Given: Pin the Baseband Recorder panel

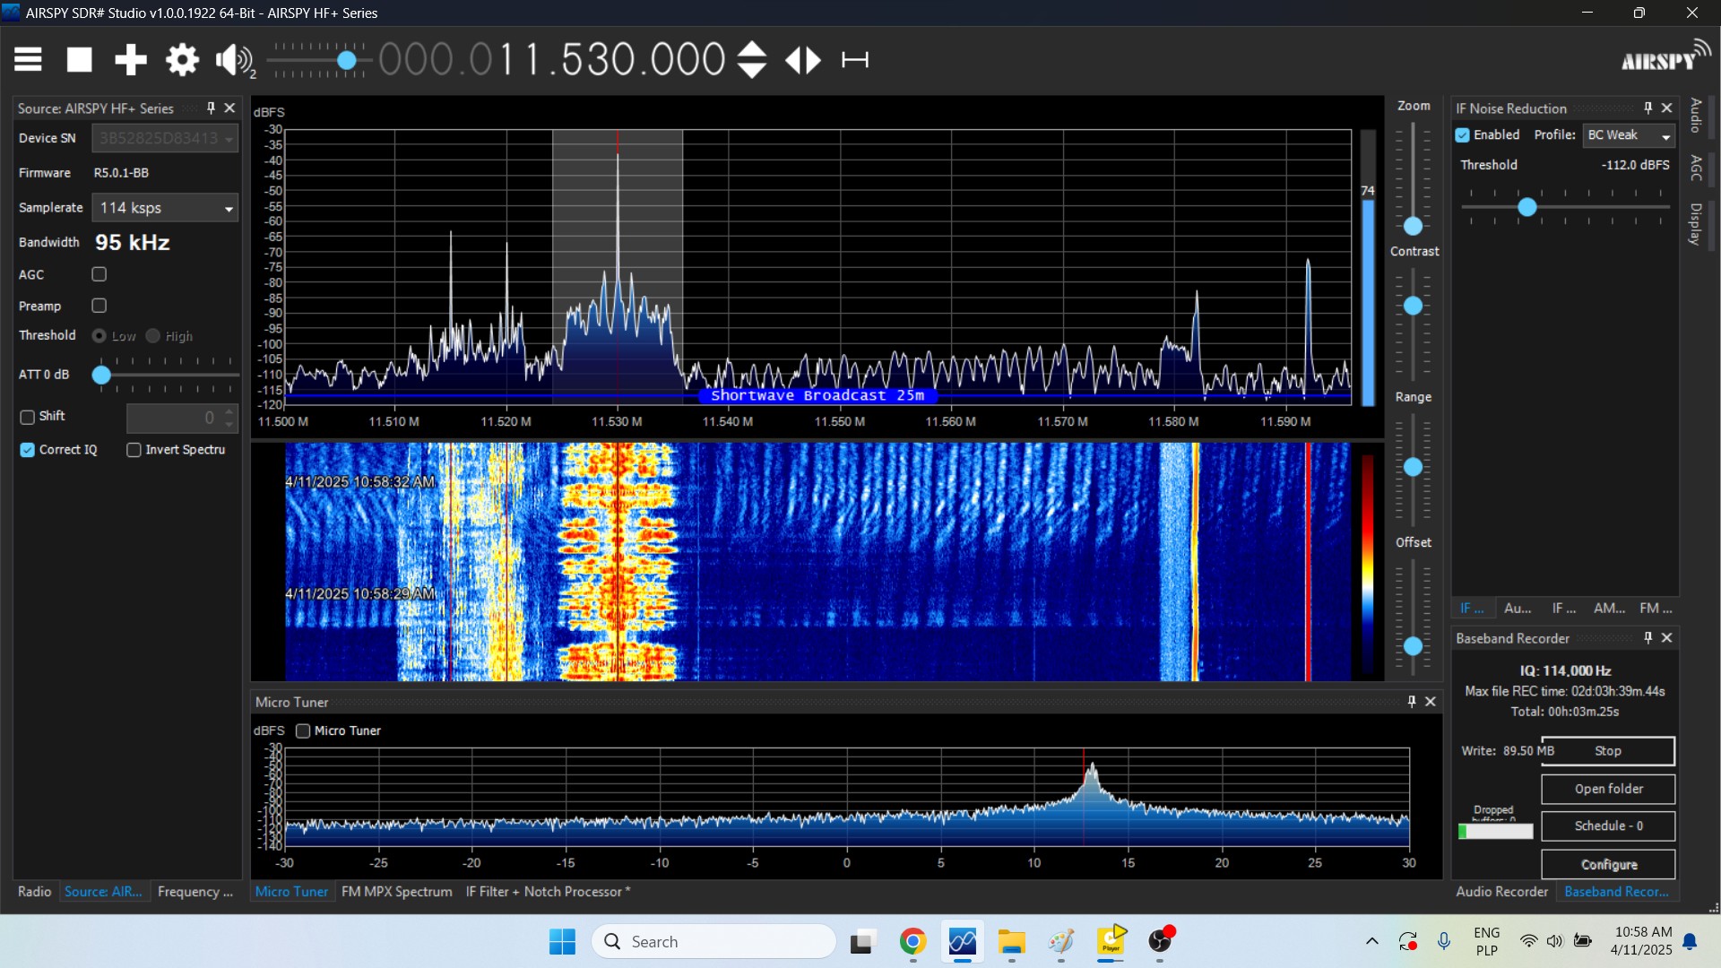Looking at the screenshot, I should 1648,637.
